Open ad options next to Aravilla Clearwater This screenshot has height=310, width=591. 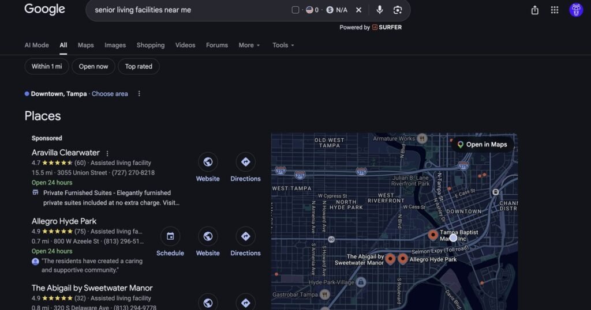point(107,153)
